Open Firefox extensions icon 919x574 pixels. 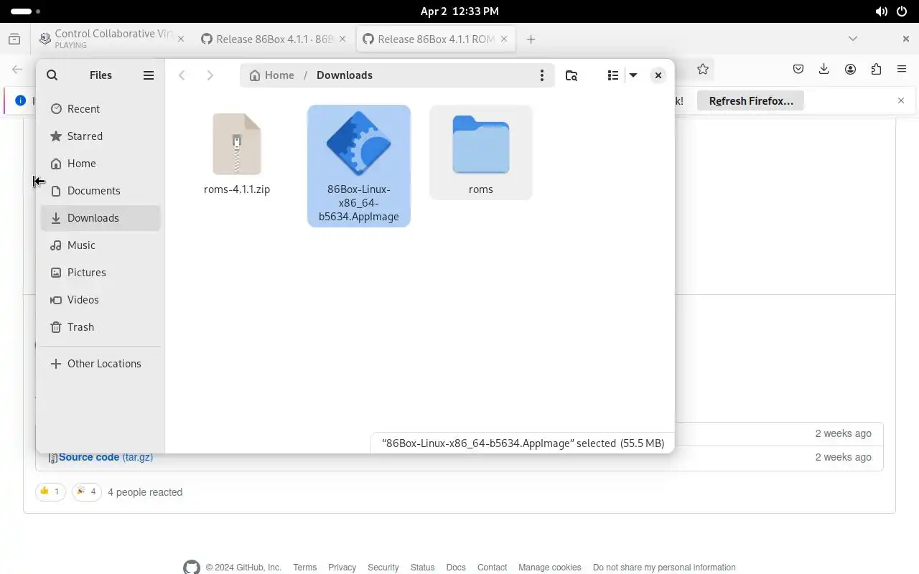point(876,70)
